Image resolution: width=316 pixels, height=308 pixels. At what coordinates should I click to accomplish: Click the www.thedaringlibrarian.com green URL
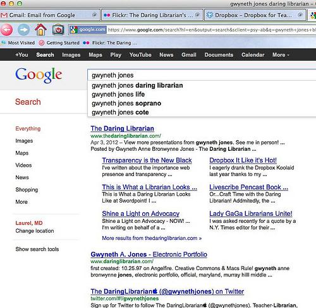[x=126, y=136]
